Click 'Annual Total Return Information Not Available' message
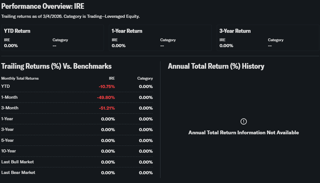Image resolution: width=320 pixels, height=183 pixels. click(x=243, y=133)
